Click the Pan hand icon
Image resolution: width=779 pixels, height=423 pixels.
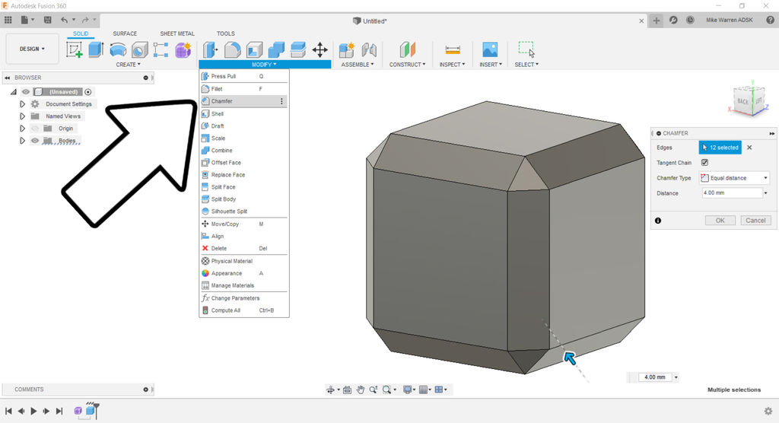point(360,390)
